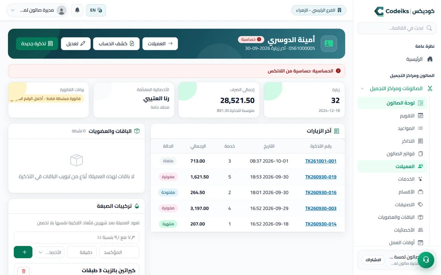
Task: Click the Codeiks logo
Action: point(404,11)
